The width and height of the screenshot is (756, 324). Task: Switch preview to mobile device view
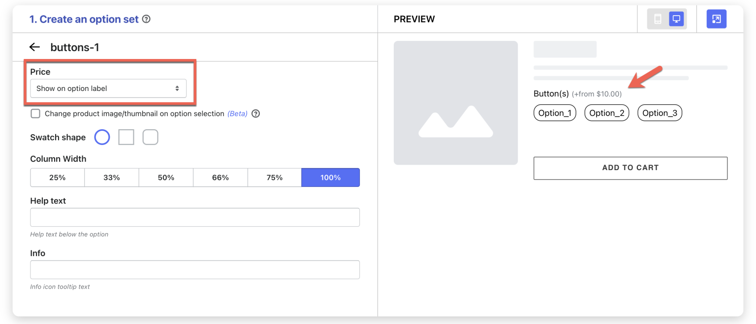[x=657, y=19]
